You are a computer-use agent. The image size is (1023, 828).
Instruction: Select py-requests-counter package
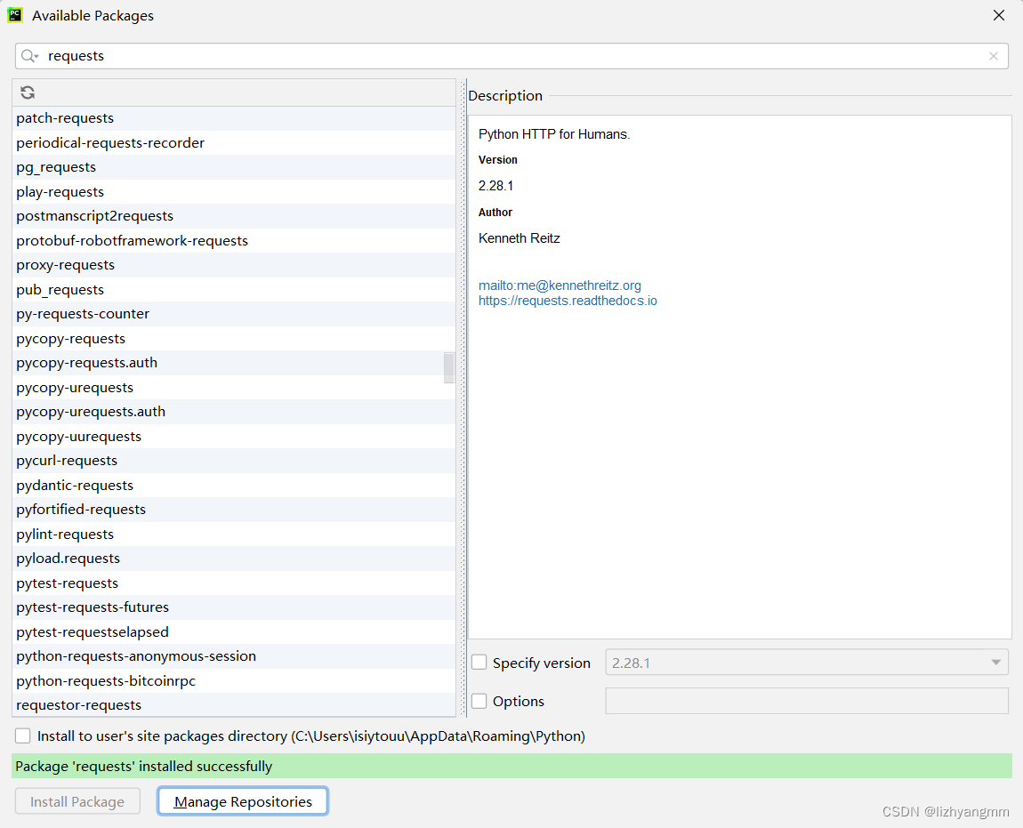(x=234, y=314)
